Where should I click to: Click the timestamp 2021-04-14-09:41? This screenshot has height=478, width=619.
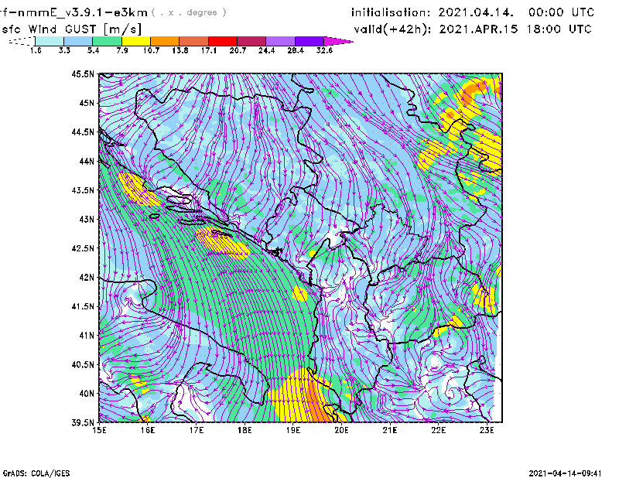[x=566, y=473]
